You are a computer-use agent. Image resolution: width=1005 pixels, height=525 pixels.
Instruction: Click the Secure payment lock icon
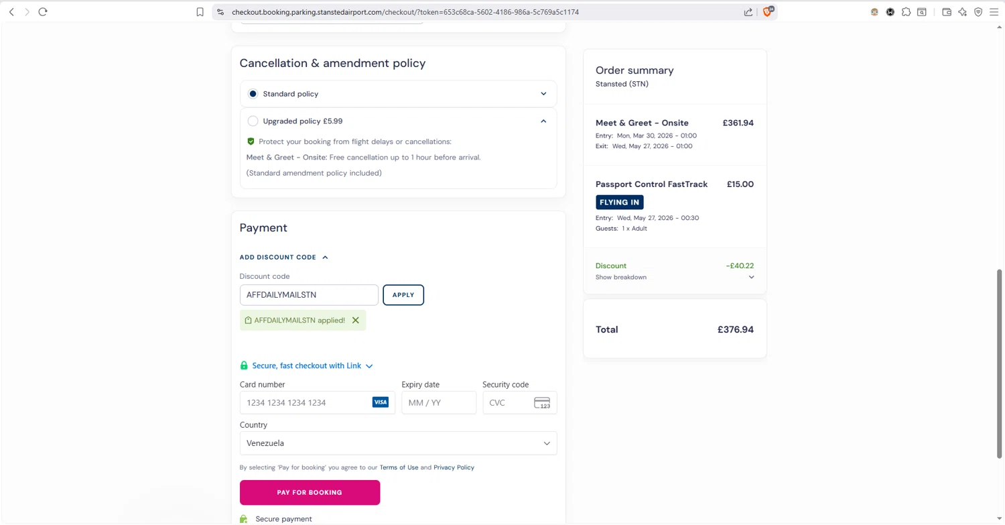tap(244, 519)
